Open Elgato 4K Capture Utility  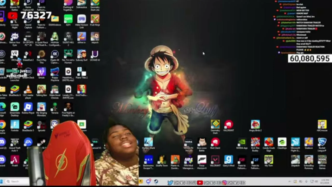[55, 54]
